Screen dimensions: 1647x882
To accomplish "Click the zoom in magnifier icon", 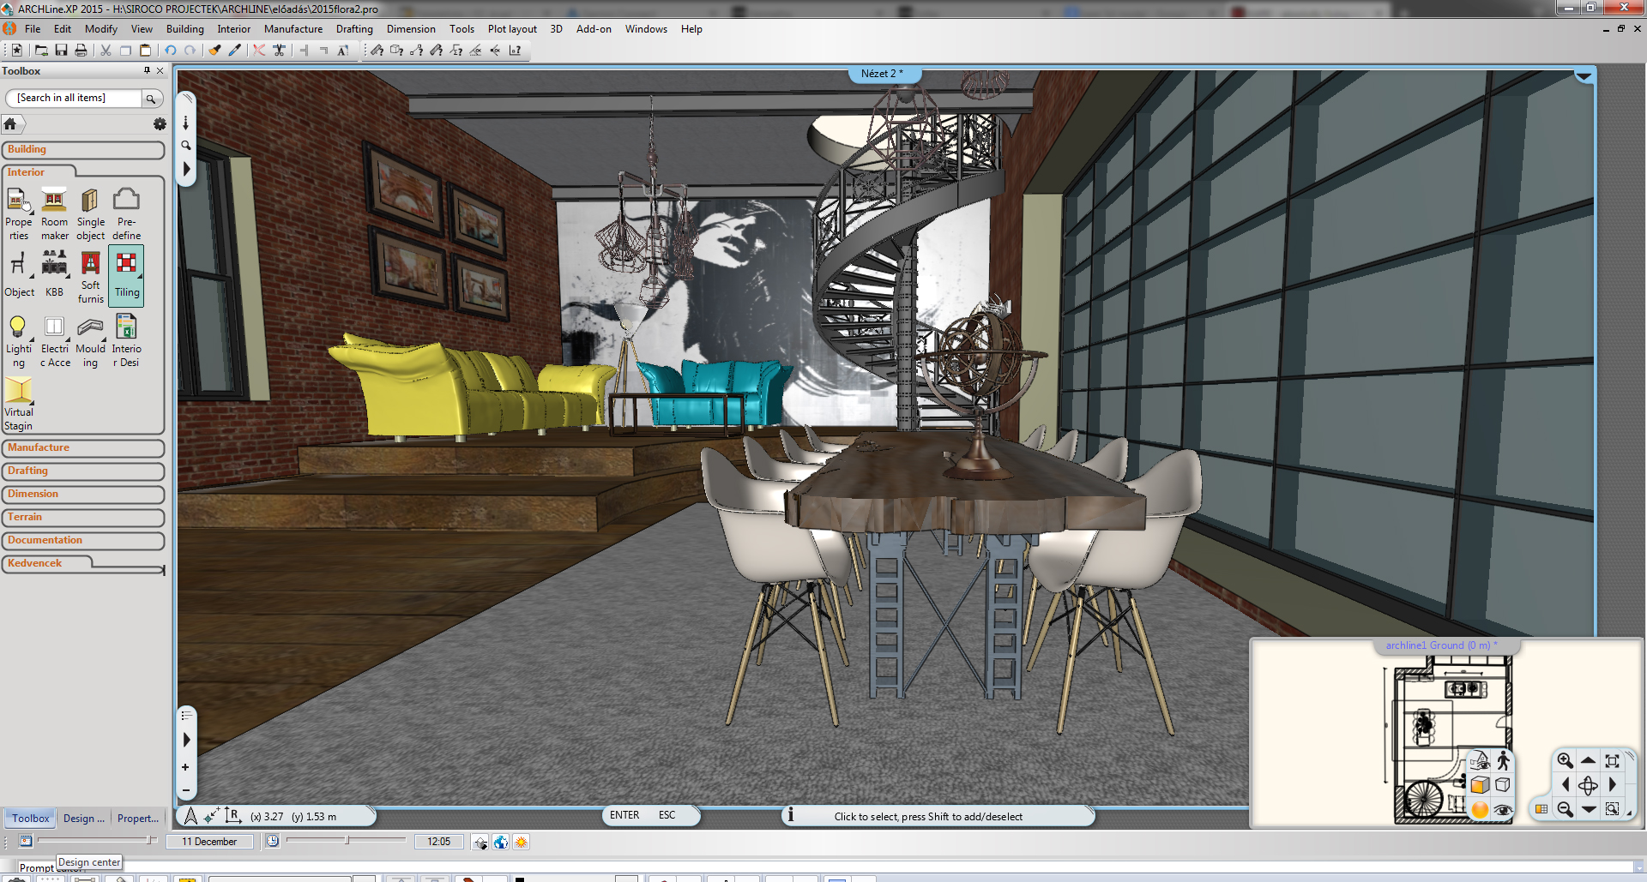I will click(x=1565, y=760).
